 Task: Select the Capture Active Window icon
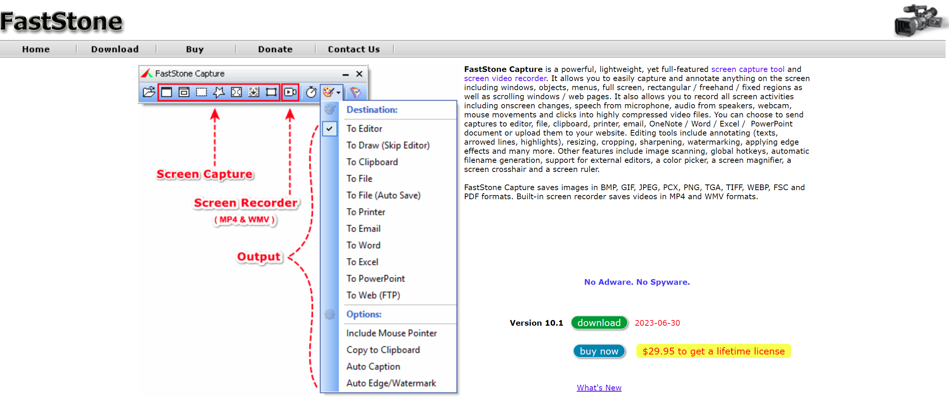point(167,92)
